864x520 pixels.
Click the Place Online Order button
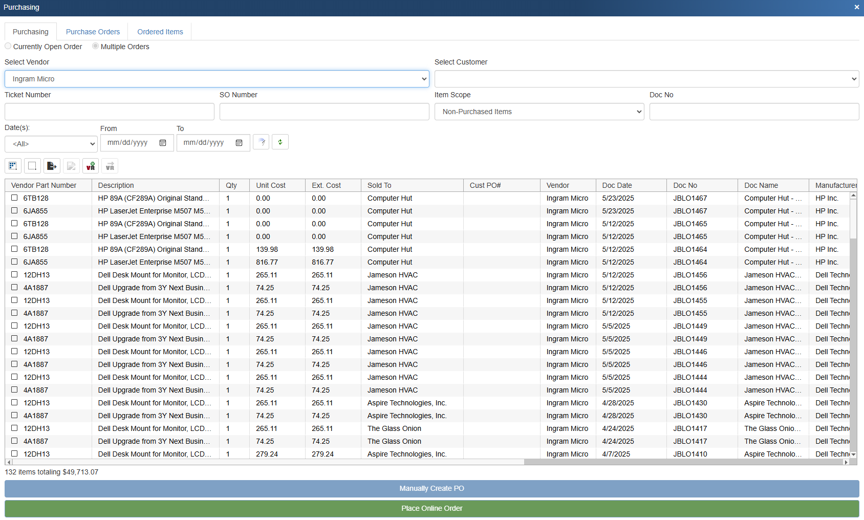431,508
